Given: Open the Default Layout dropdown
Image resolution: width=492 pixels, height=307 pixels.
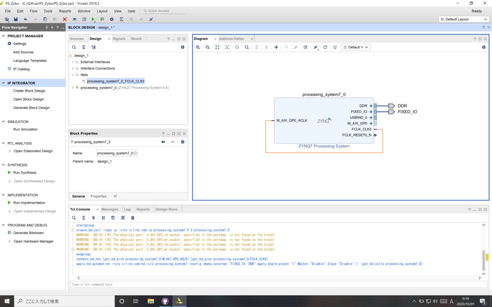Looking at the screenshot, I should click(x=464, y=19).
